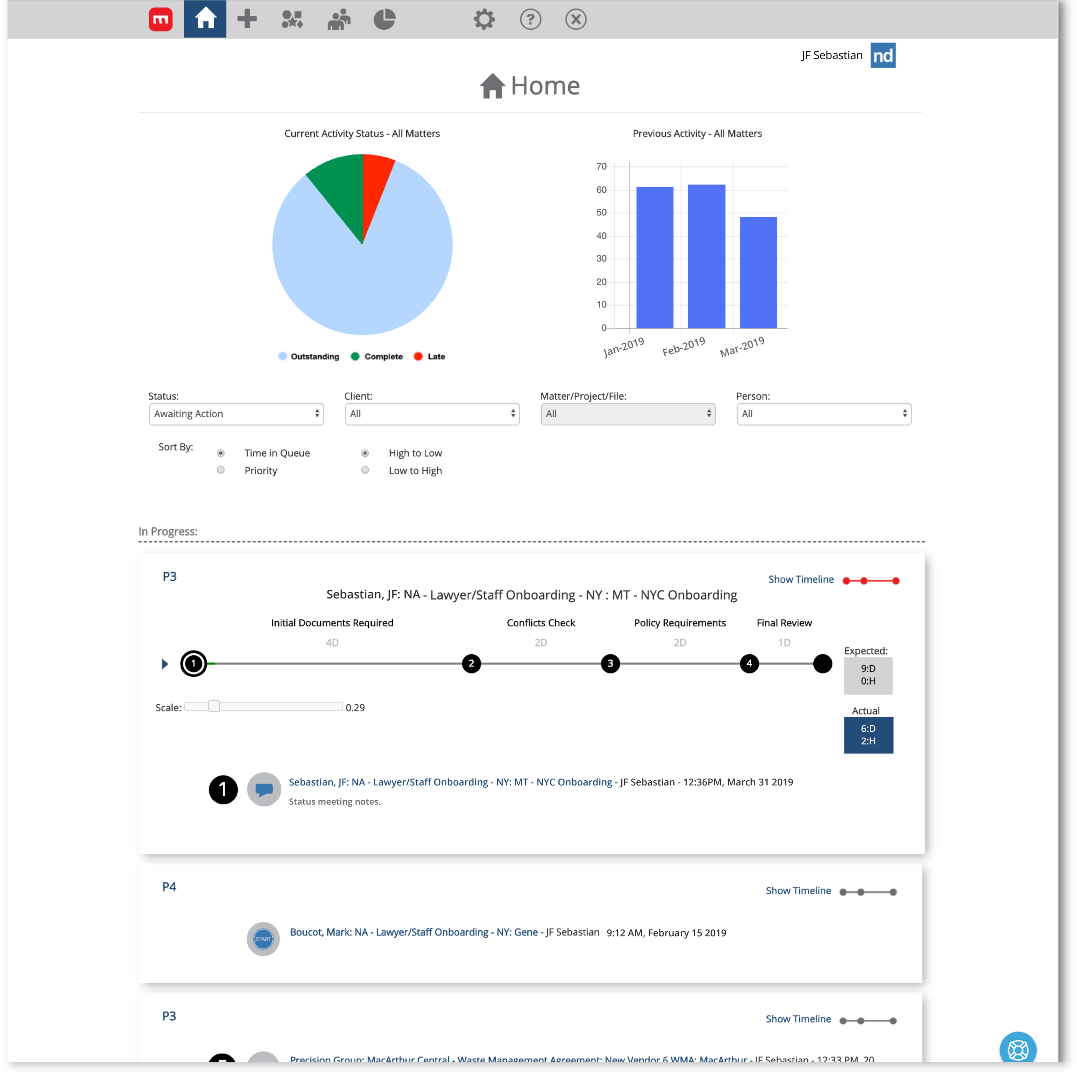Select Low to High order
The height and width of the screenshot is (1085, 1077).
[365, 469]
